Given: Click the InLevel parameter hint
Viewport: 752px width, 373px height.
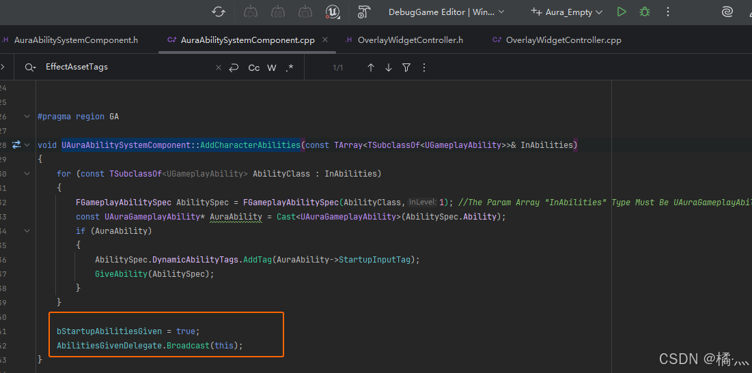Looking at the screenshot, I should tap(423, 202).
